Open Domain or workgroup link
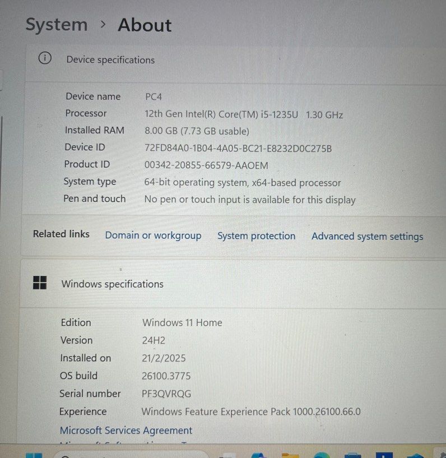Viewport: 446px width, 458px height. coord(153,235)
